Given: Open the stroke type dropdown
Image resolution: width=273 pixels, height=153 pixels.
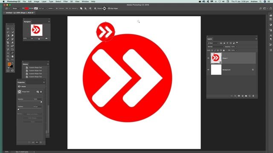Looking at the screenshot, I should [x=51, y=8].
